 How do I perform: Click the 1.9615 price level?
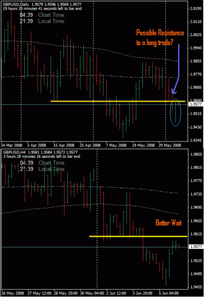pos(195,234)
